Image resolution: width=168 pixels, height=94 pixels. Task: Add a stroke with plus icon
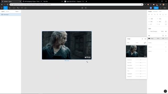(166, 43)
